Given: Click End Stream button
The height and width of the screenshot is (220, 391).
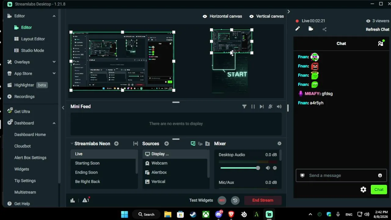Looking at the screenshot, I should [x=263, y=200].
